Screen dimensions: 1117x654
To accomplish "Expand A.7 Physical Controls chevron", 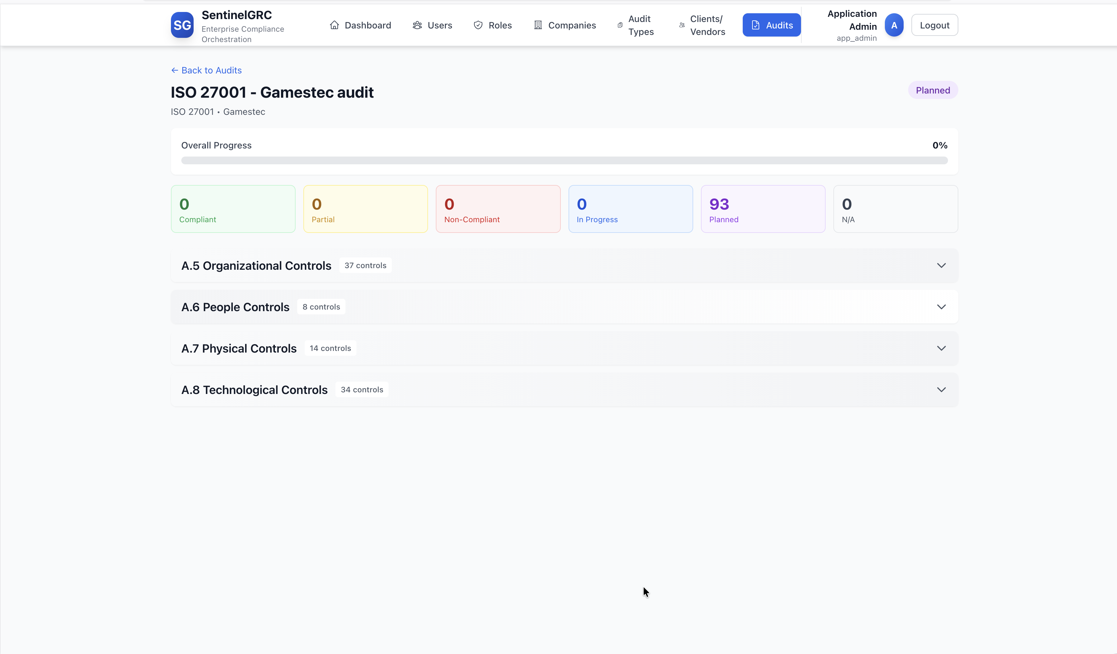I will (941, 348).
